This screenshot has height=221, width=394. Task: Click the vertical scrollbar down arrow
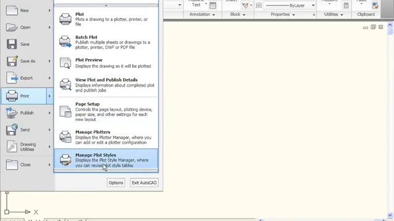390,215
